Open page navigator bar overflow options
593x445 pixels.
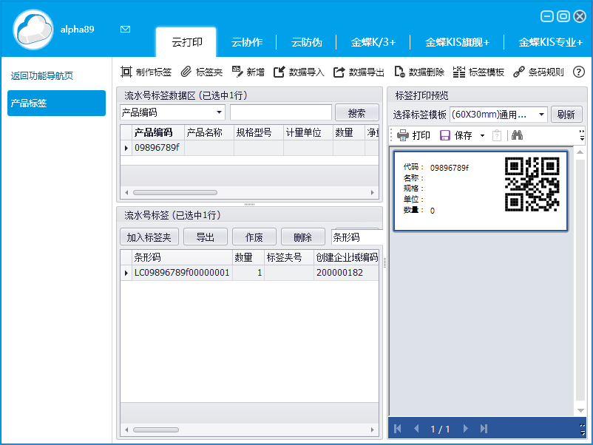tap(583, 429)
